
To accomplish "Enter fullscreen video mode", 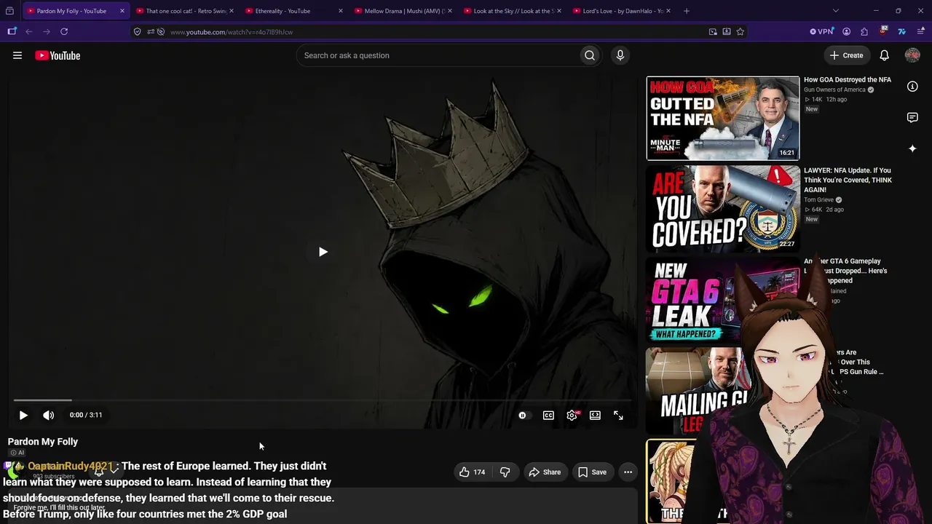I will click(x=618, y=415).
